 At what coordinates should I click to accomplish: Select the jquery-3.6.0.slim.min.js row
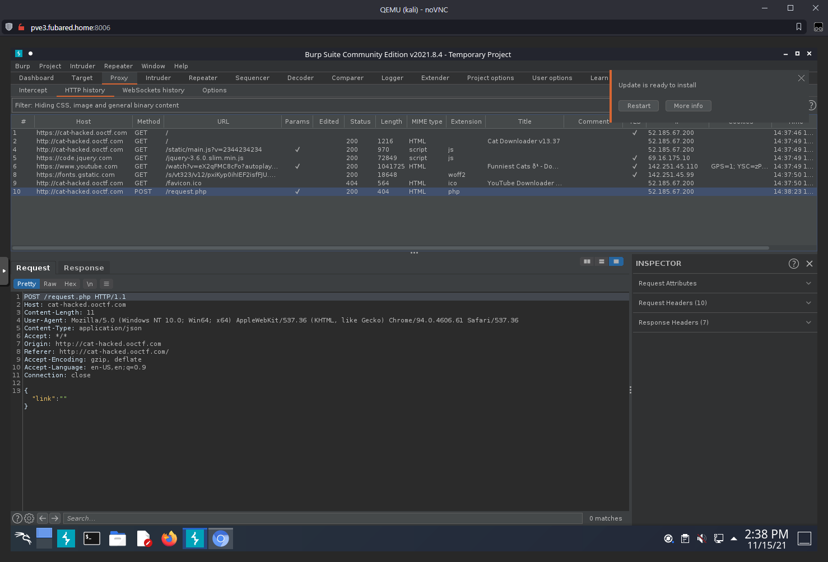413,158
